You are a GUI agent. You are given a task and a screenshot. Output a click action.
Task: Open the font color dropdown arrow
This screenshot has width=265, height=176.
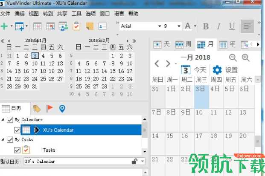pos(195,26)
